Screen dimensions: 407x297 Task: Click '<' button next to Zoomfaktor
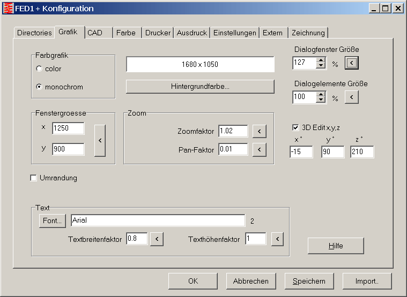pyautogui.click(x=259, y=132)
